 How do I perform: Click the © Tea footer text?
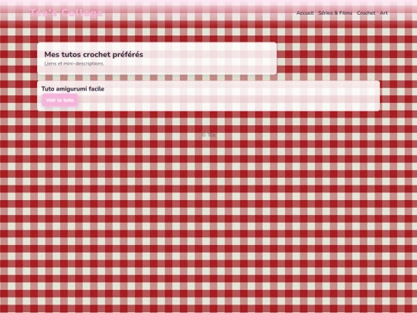point(208,135)
